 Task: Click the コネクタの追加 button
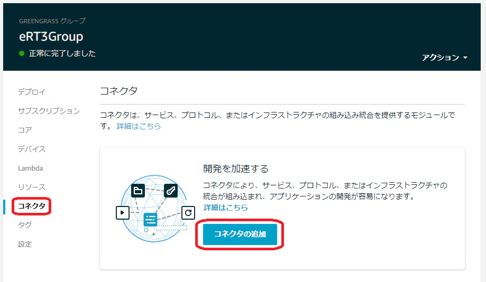click(240, 234)
